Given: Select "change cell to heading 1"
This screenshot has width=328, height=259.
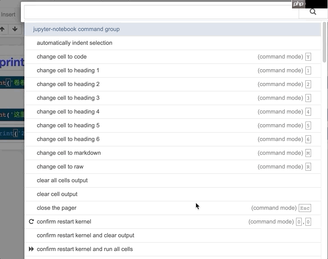Looking at the screenshot, I should (68, 71).
